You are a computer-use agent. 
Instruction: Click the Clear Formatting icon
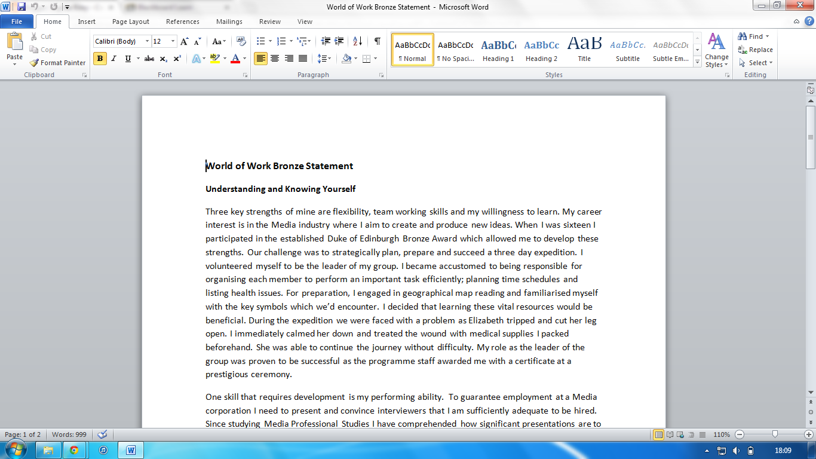(241, 41)
